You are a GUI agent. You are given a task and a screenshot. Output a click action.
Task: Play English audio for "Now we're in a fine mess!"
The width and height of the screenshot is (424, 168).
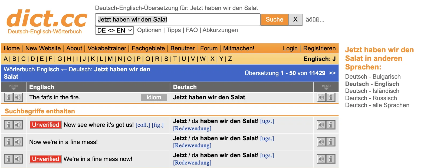[x=18, y=142]
